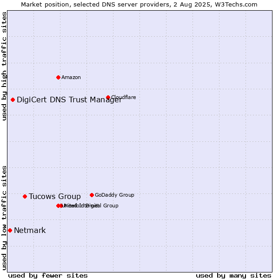
Task: Click the DigiCert DNS Trust Manager data point
Action: click(13, 100)
